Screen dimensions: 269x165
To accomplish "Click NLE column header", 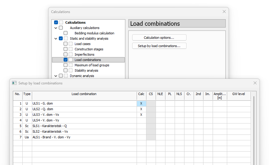I will coord(160,96).
